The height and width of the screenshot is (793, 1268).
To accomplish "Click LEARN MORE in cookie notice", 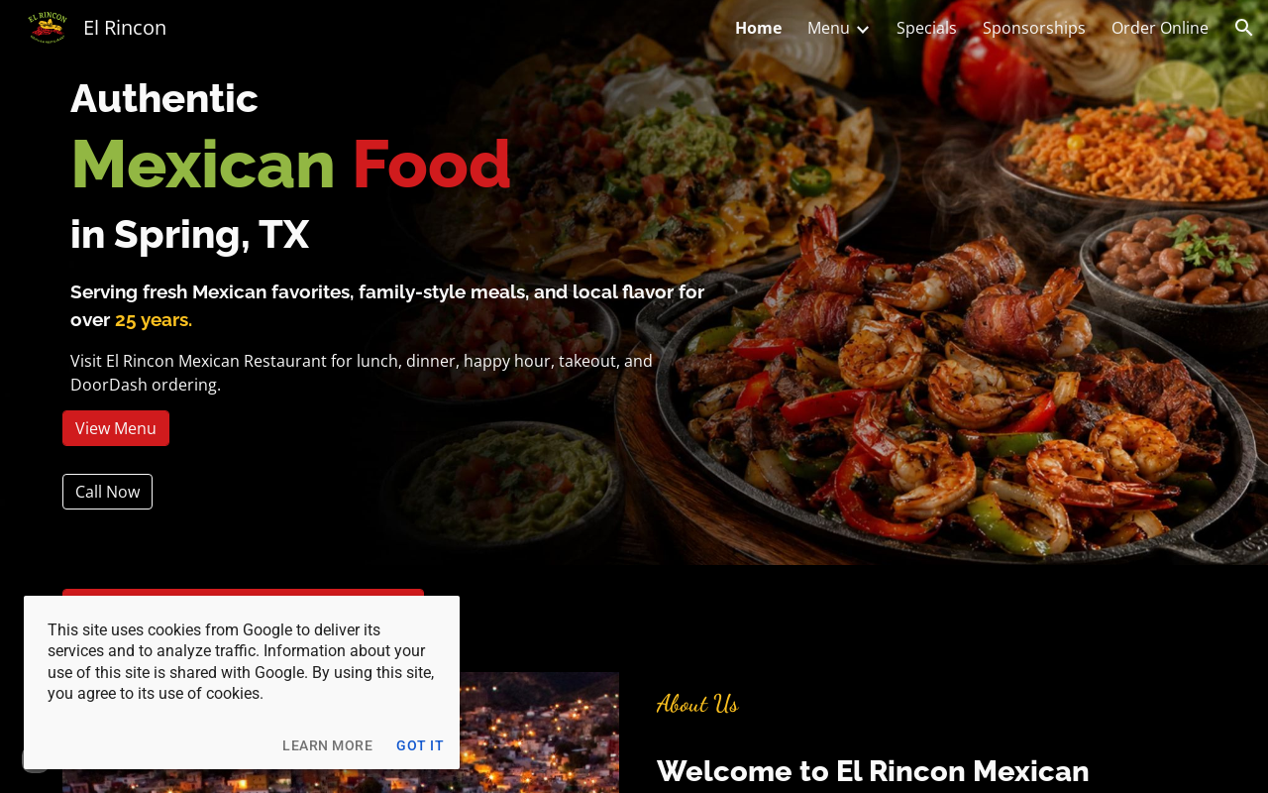I will pyautogui.click(x=327, y=745).
